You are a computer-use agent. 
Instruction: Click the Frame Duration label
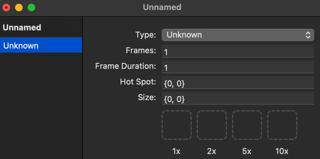[125, 66]
